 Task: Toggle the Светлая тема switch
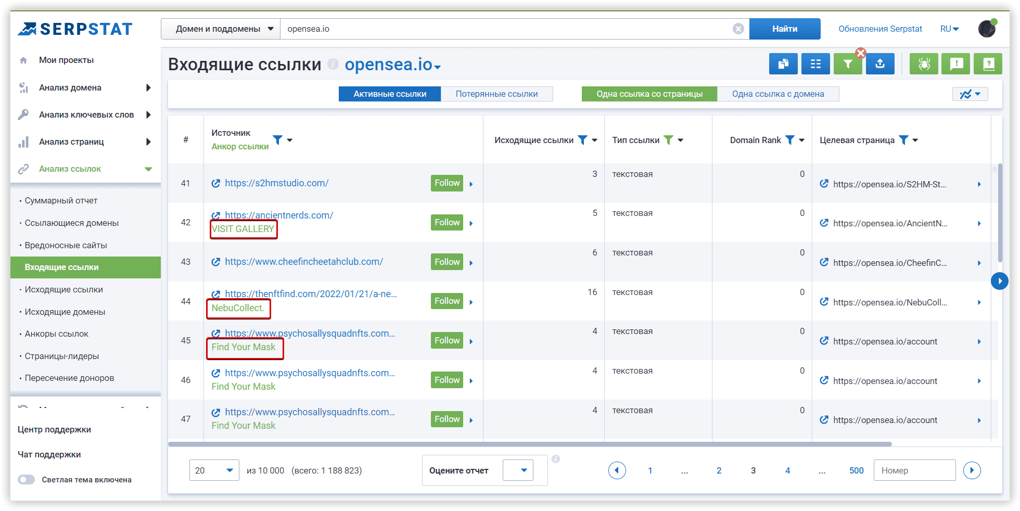click(x=26, y=480)
